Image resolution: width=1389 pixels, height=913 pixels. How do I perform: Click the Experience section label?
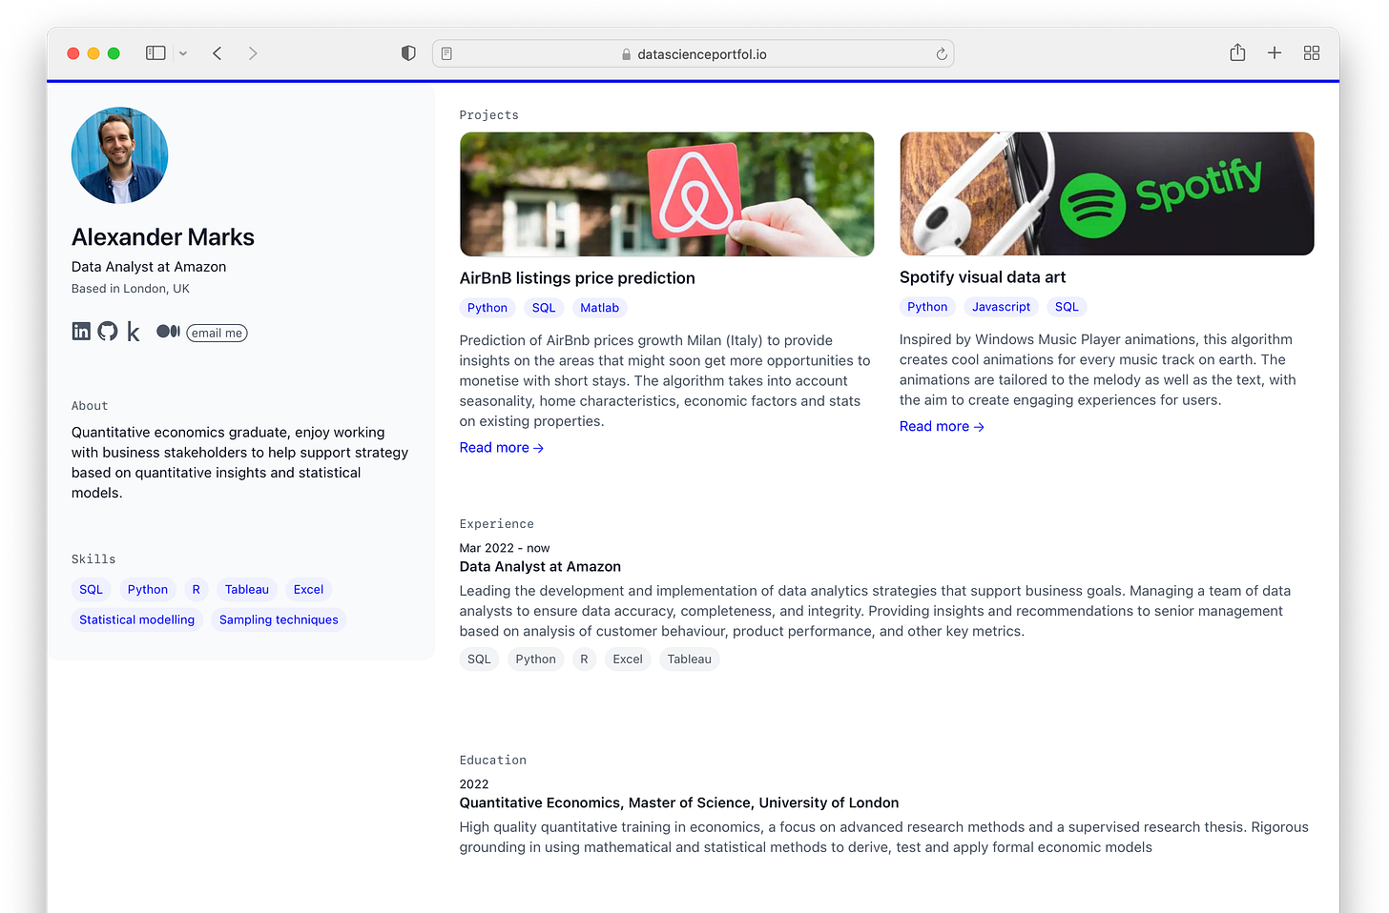[497, 524]
